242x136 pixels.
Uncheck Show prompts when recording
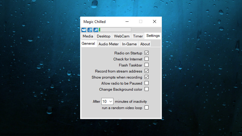(147, 77)
